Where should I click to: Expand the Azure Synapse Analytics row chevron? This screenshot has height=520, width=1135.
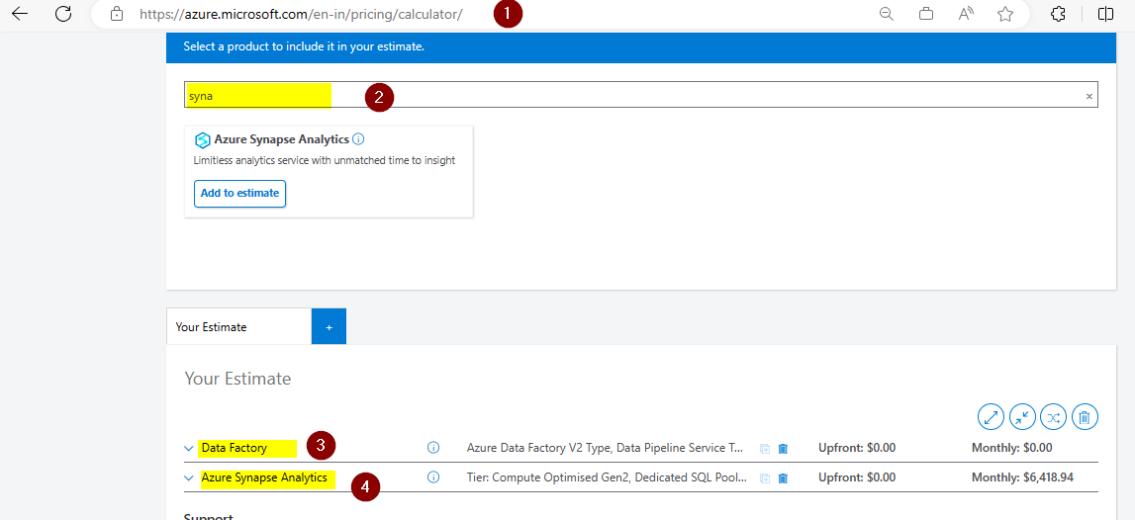coord(189,478)
